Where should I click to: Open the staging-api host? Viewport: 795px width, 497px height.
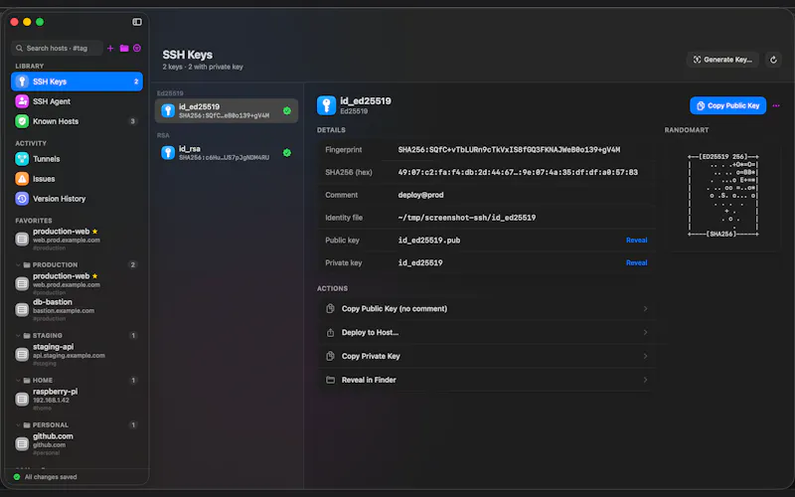tap(78, 355)
